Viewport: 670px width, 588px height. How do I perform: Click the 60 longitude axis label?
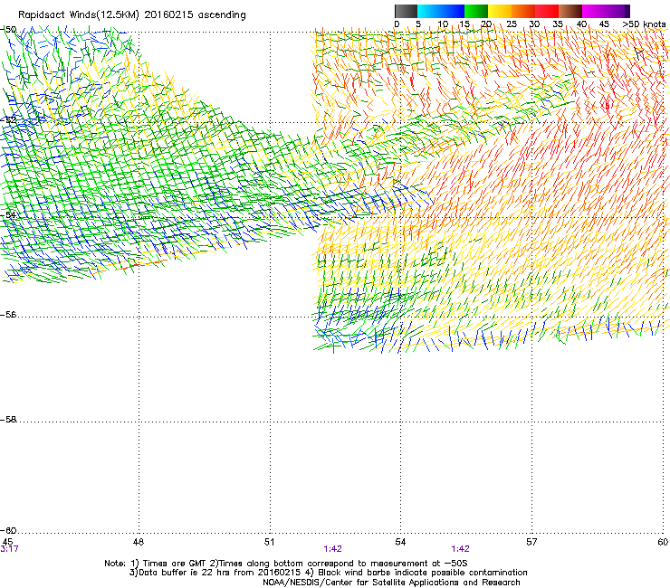pyautogui.click(x=663, y=542)
